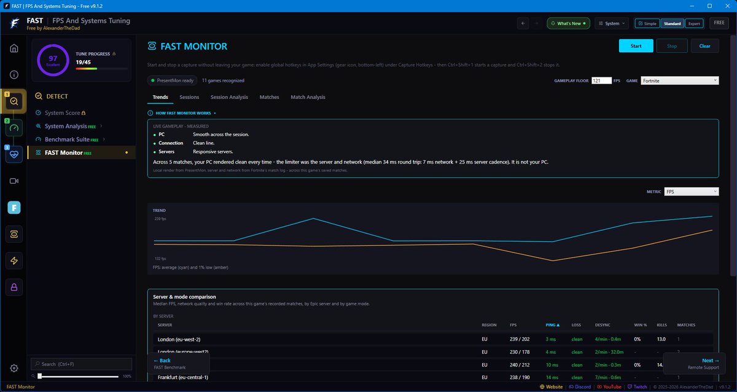737x392 pixels.
Task: Clear the captured data
Action: point(704,46)
